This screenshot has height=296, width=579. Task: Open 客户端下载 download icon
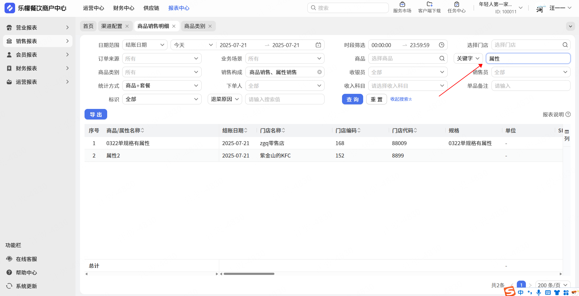tap(429, 5)
